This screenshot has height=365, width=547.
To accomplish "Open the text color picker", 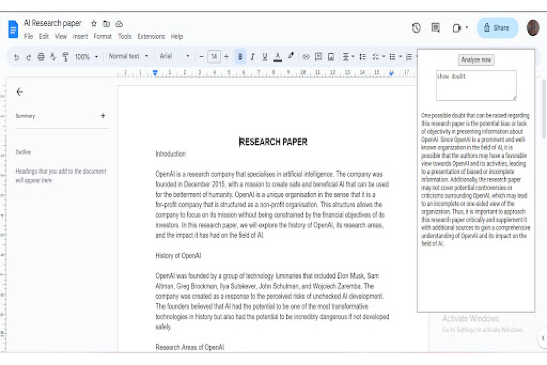I will click(278, 57).
